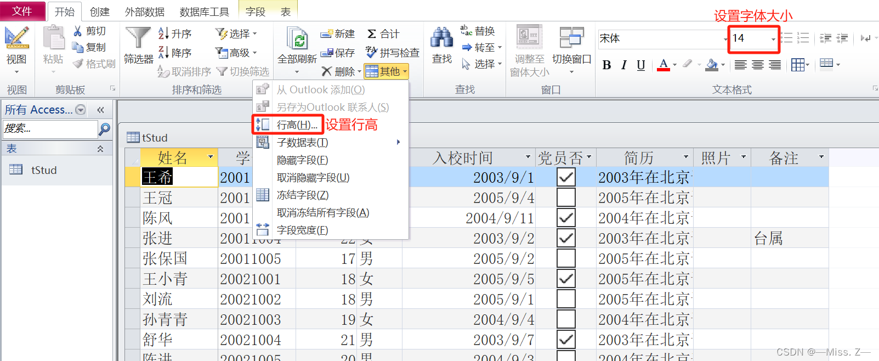Image resolution: width=879 pixels, height=361 pixels.
Task: Toggle 党员否 checkbox for 张进
Action: [566, 238]
